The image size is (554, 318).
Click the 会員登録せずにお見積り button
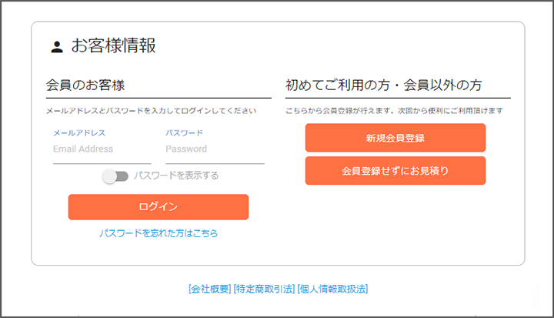pos(395,170)
